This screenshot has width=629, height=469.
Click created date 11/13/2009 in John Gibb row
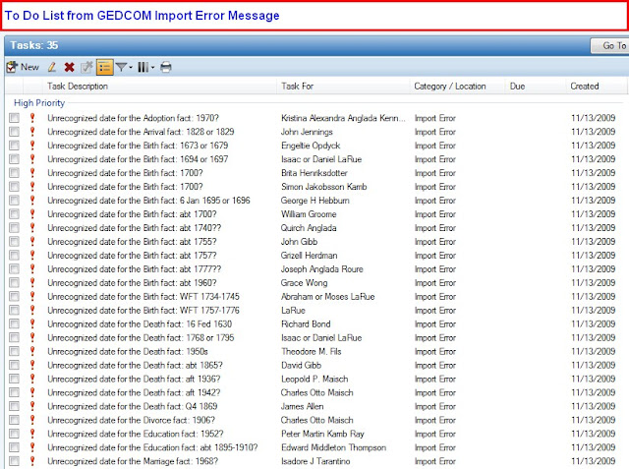click(593, 242)
